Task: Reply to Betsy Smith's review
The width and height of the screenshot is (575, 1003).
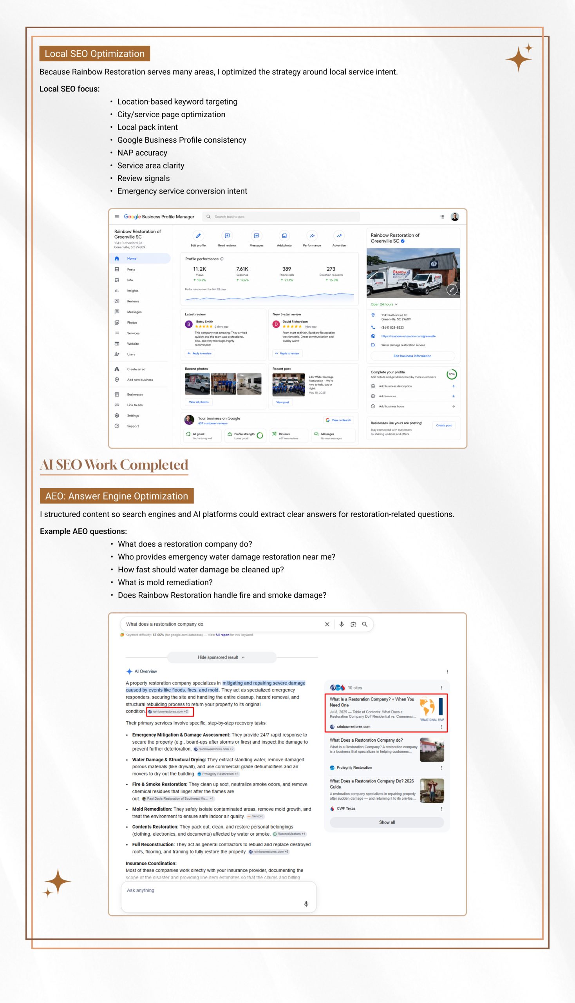Action: [x=200, y=353]
